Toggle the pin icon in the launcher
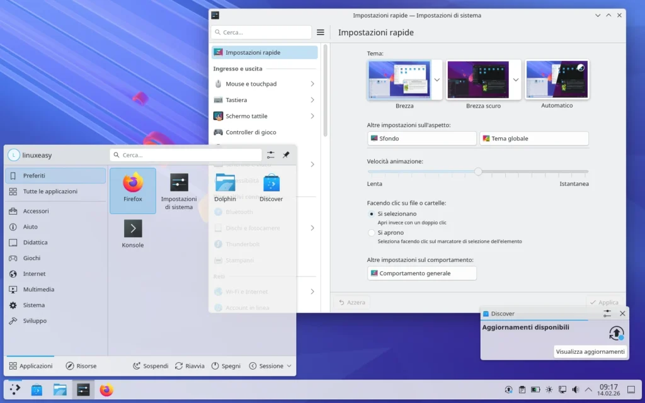The image size is (645, 403). 287,154
